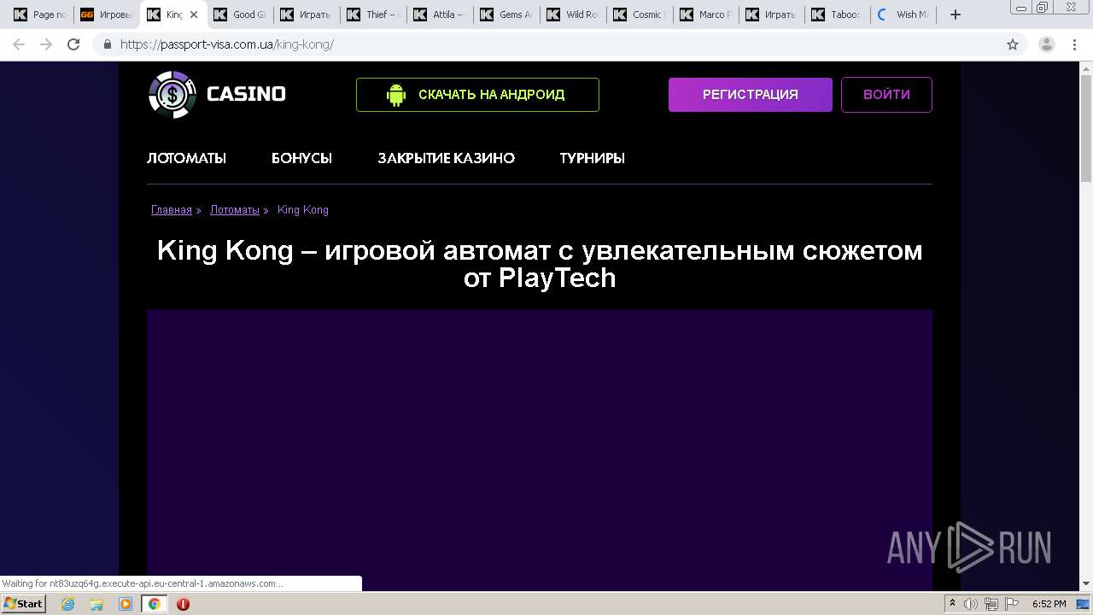Click the page vertical scrollbar thumb
The height and width of the screenshot is (615, 1093).
(1086, 128)
